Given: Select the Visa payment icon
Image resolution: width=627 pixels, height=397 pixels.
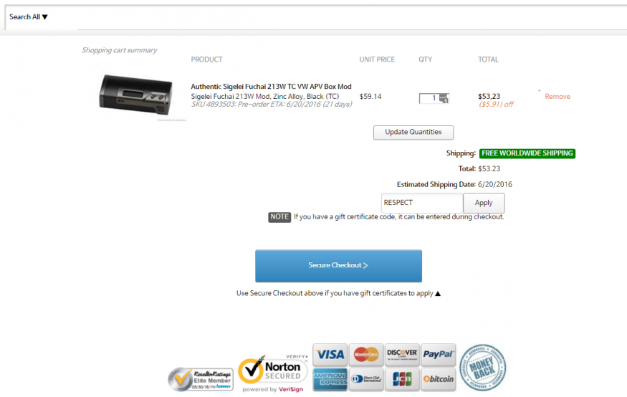Looking at the screenshot, I should (330, 355).
